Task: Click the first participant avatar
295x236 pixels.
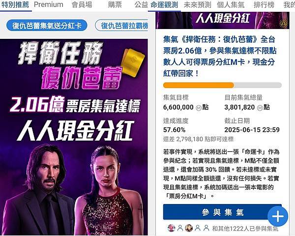Action: 172,228
